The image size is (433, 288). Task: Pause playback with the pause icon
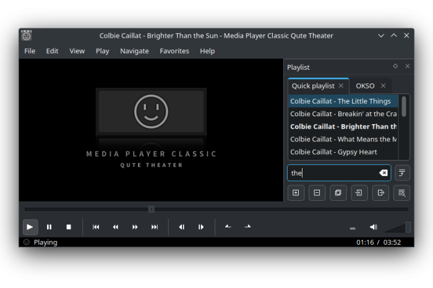click(x=49, y=227)
